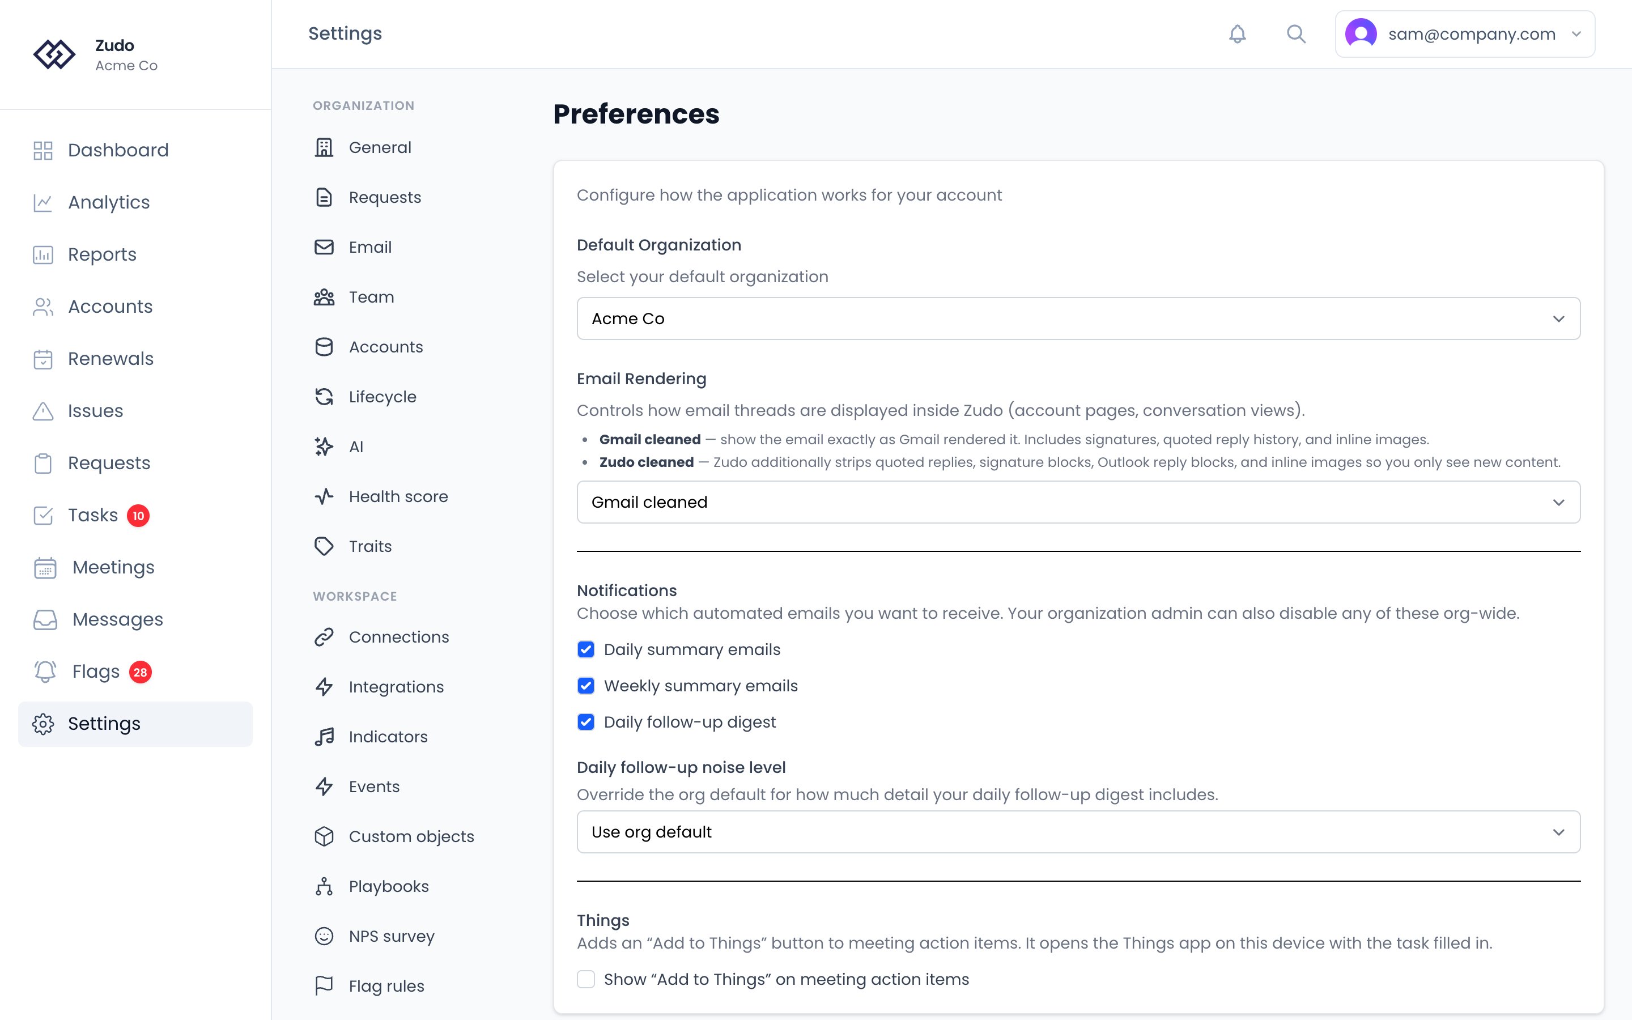Image resolution: width=1632 pixels, height=1020 pixels.
Task: Click the Traits tag icon
Action: tap(324, 546)
